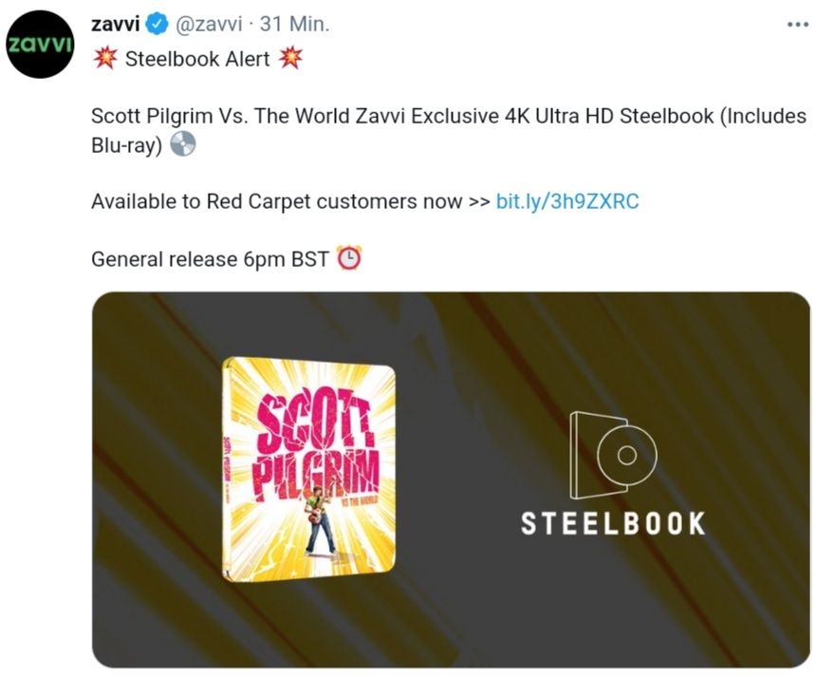This screenshot has width=816, height=676.
Task: Follow the bit.ly/3h9ZXRC link
Action: 567,201
